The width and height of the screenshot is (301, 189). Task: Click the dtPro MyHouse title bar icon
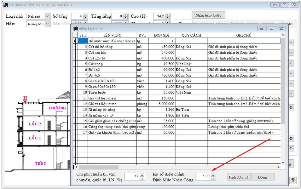click(75, 29)
